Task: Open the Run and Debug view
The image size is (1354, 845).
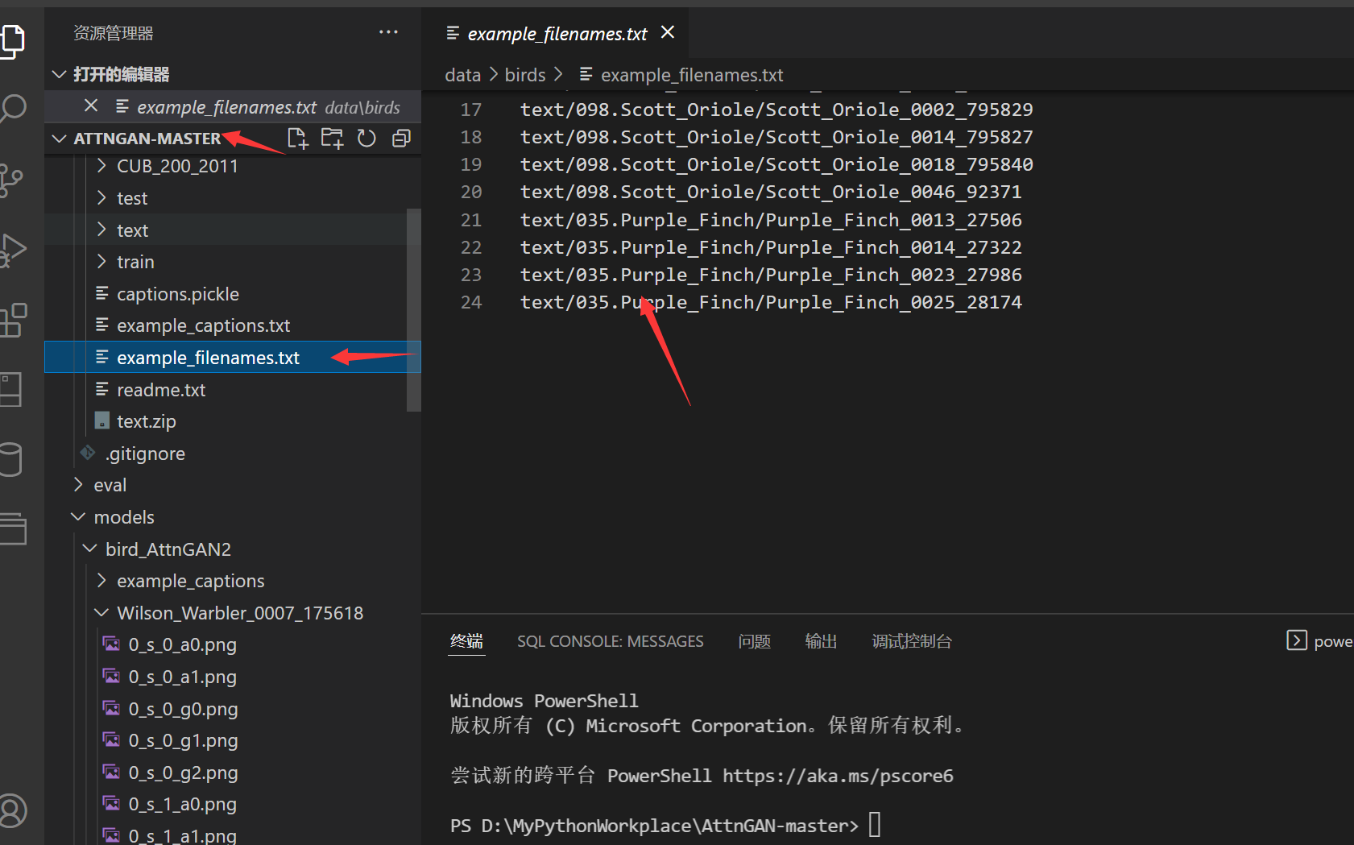Action: (12, 250)
